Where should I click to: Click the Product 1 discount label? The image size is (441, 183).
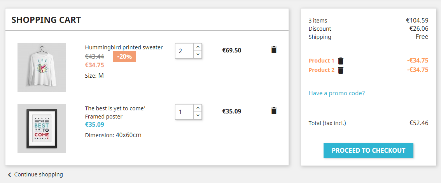tap(321, 61)
